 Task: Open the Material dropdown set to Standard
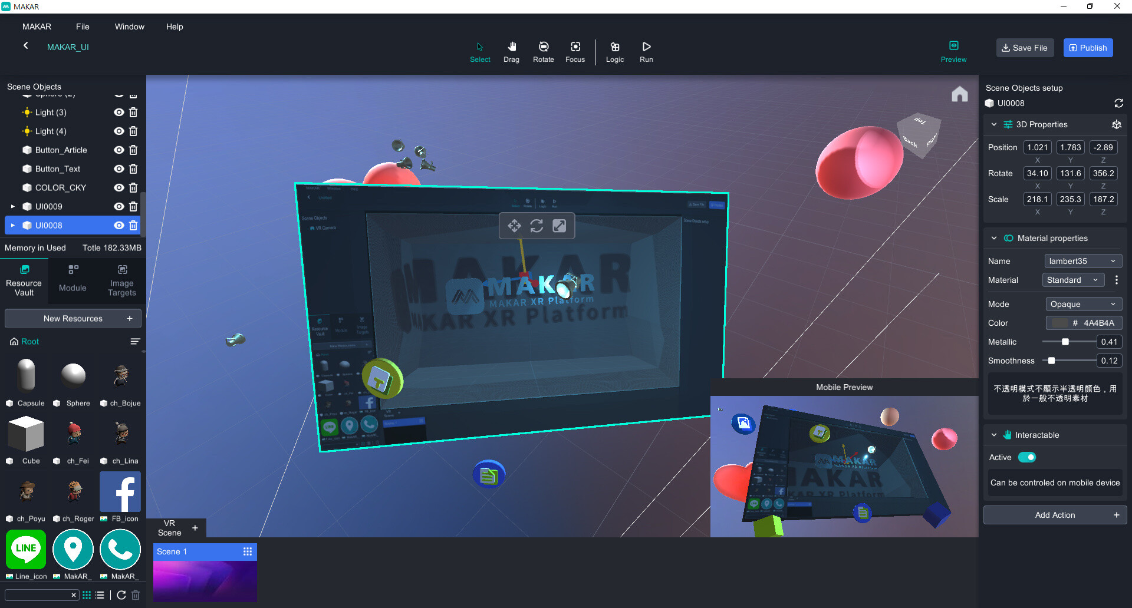click(x=1073, y=280)
